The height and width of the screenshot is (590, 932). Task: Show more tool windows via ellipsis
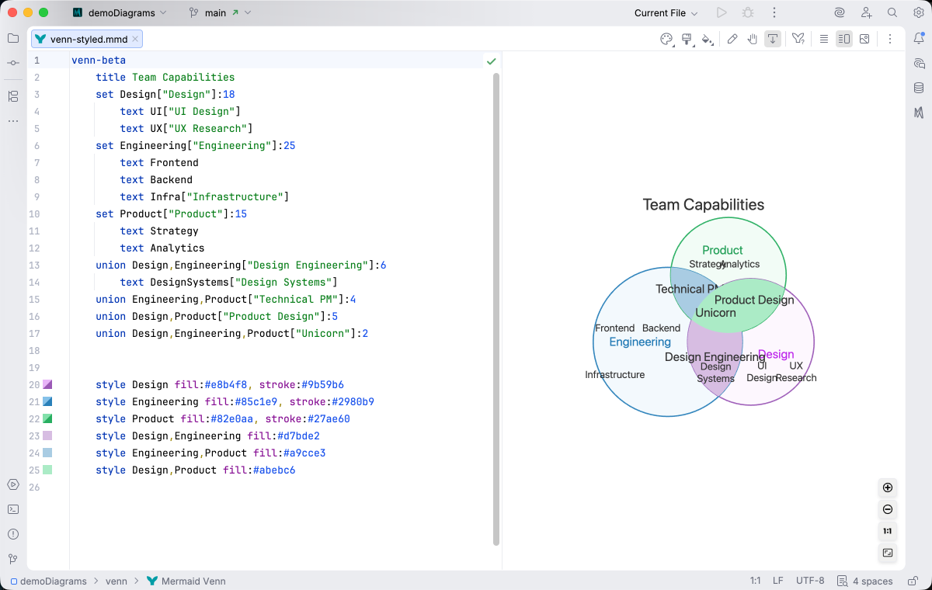coord(12,121)
